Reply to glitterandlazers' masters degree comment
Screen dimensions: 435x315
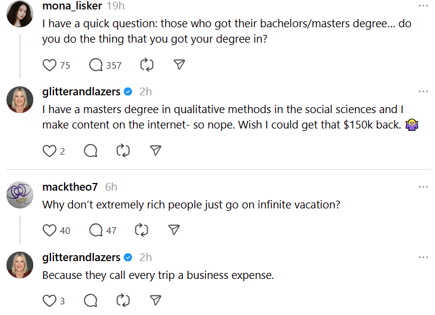pos(90,151)
